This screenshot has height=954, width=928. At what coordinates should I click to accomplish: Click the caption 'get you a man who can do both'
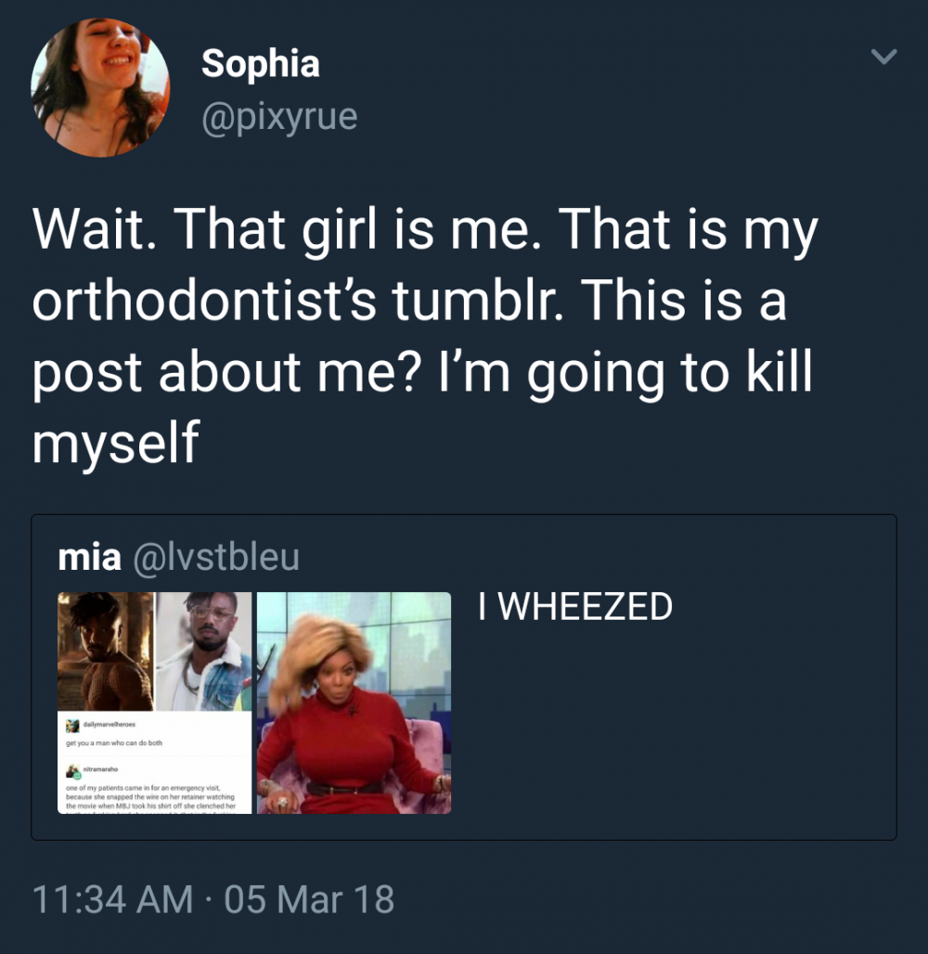115,742
